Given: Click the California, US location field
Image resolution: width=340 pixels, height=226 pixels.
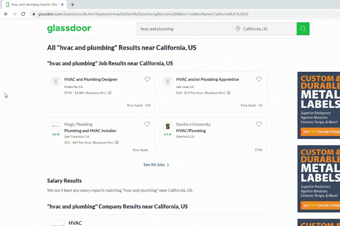Looking at the screenshot, I should pos(264,29).
